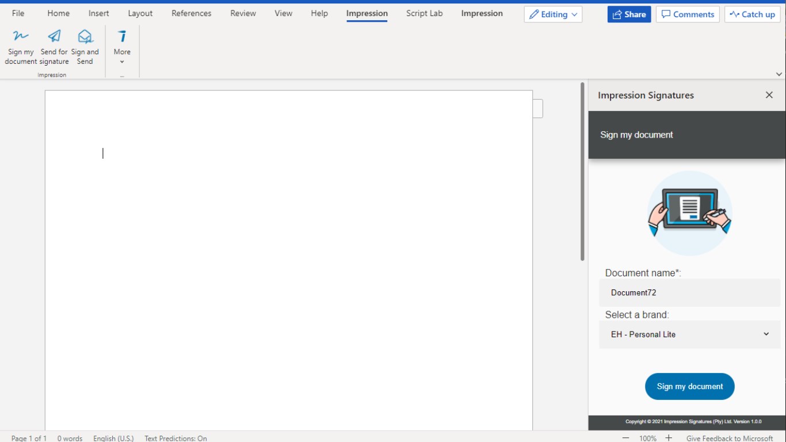The height and width of the screenshot is (442, 786).
Task: Click the Page 1 of 1 status
Action: [x=29, y=438]
